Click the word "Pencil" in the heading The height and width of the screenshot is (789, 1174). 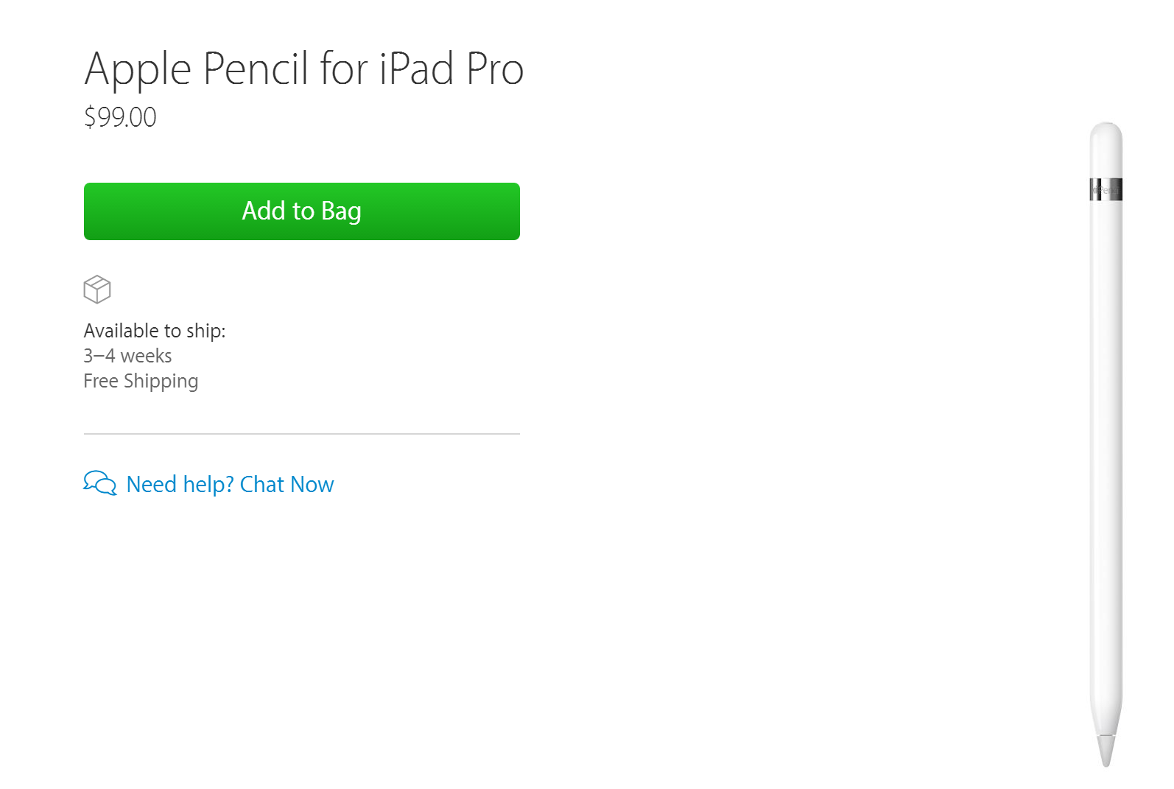coord(256,69)
